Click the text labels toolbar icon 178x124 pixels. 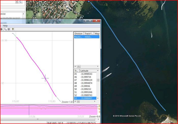[5, 29]
